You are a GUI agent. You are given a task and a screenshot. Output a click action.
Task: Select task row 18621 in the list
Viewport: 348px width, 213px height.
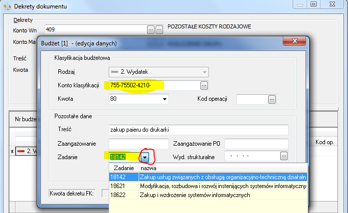coord(208,186)
